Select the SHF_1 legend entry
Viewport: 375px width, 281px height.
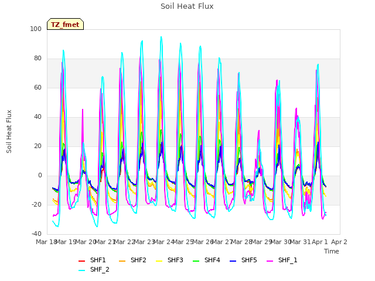282,260
